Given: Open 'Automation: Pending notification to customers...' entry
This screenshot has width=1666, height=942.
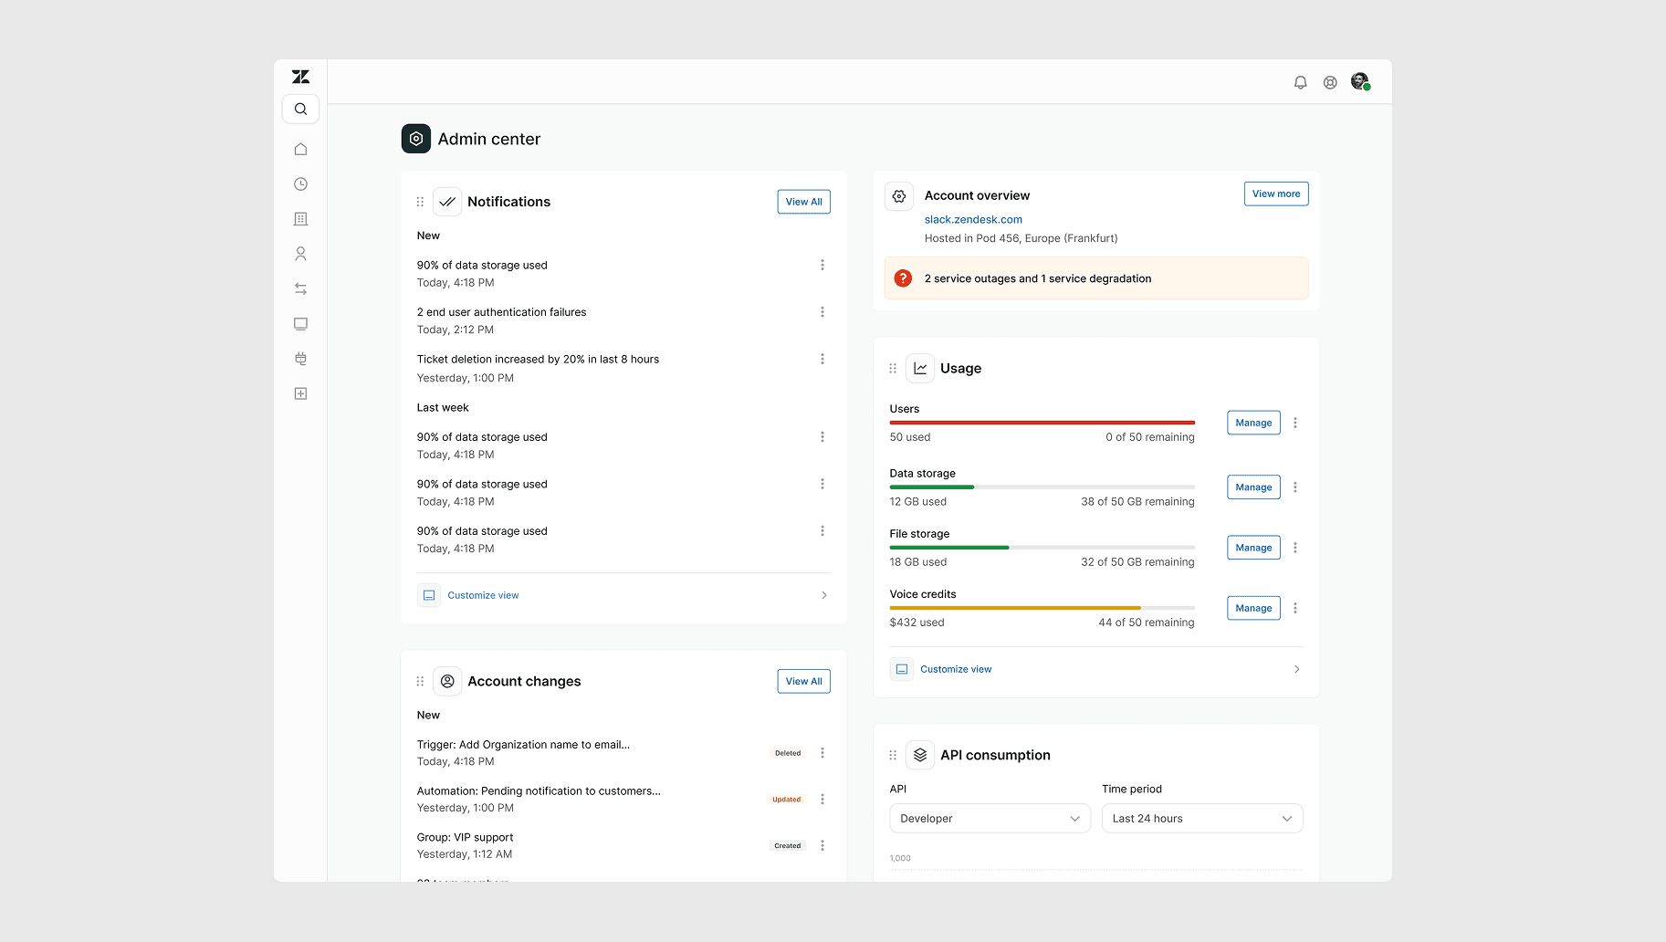Looking at the screenshot, I should [539, 791].
